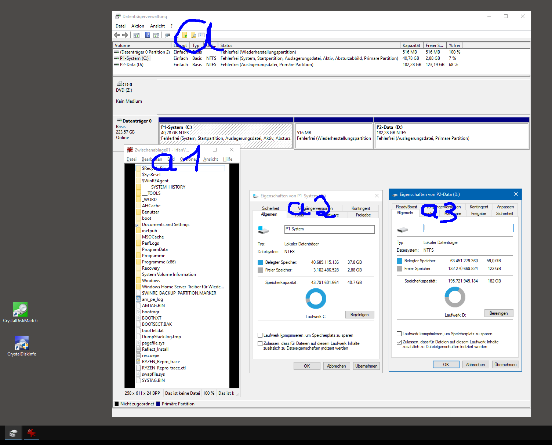Viewport: 552px width, 445px height.
Task: Sort by the % frei column header
Action: click(x=454, y=45)
